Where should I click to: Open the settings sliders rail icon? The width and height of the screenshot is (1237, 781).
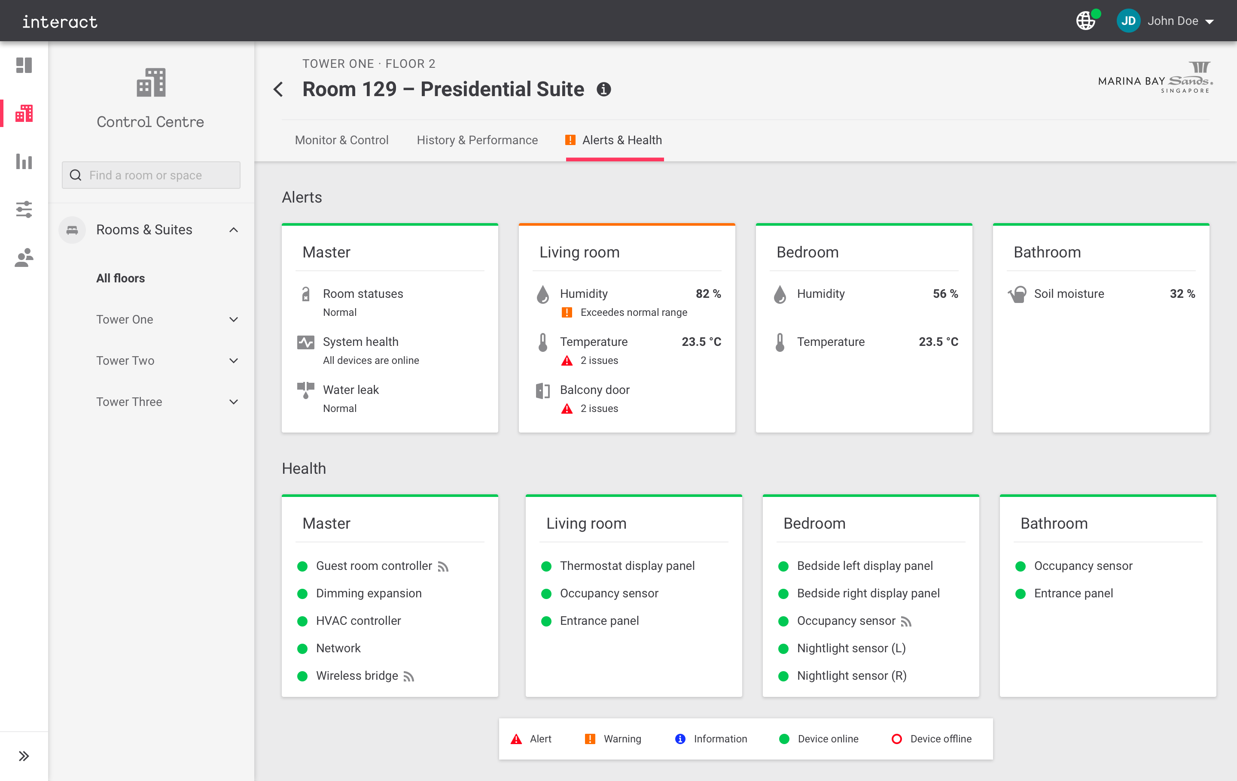pyautogui.click(x=24, y=209)
